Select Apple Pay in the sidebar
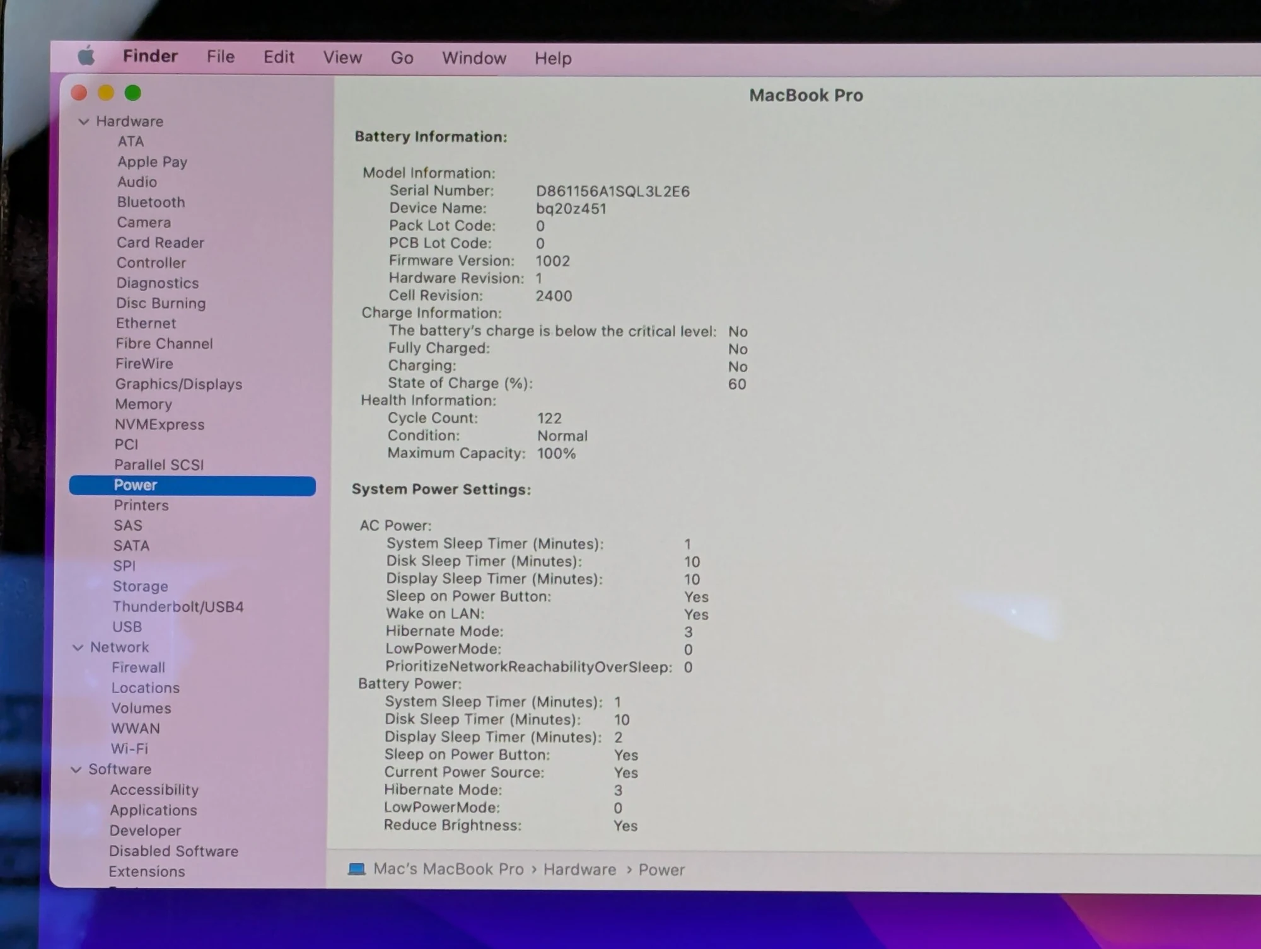This screenshot has height=949, width=1261. click(152, 162)
